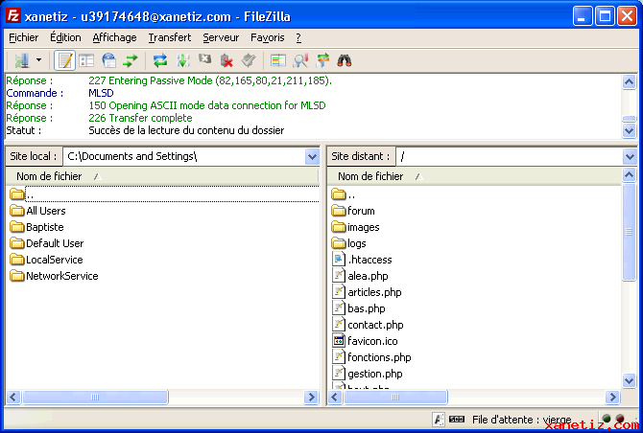Click remote pane horizontal scroll right arrow

point(612,397)
